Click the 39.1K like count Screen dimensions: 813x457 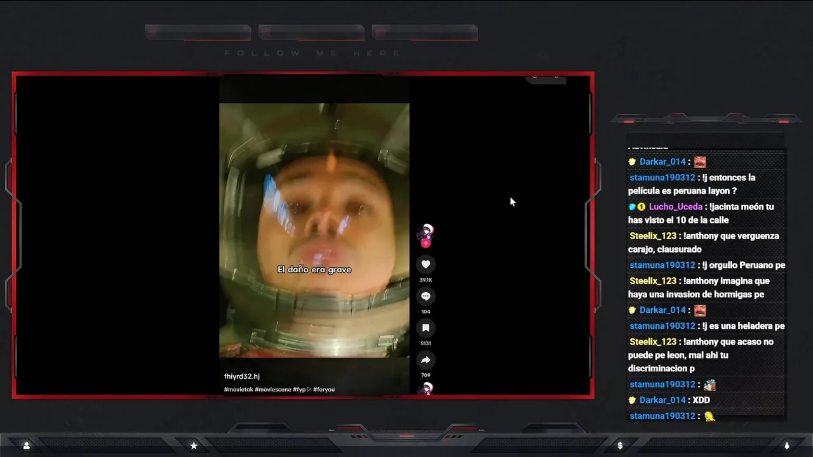(x=426, y=280)
